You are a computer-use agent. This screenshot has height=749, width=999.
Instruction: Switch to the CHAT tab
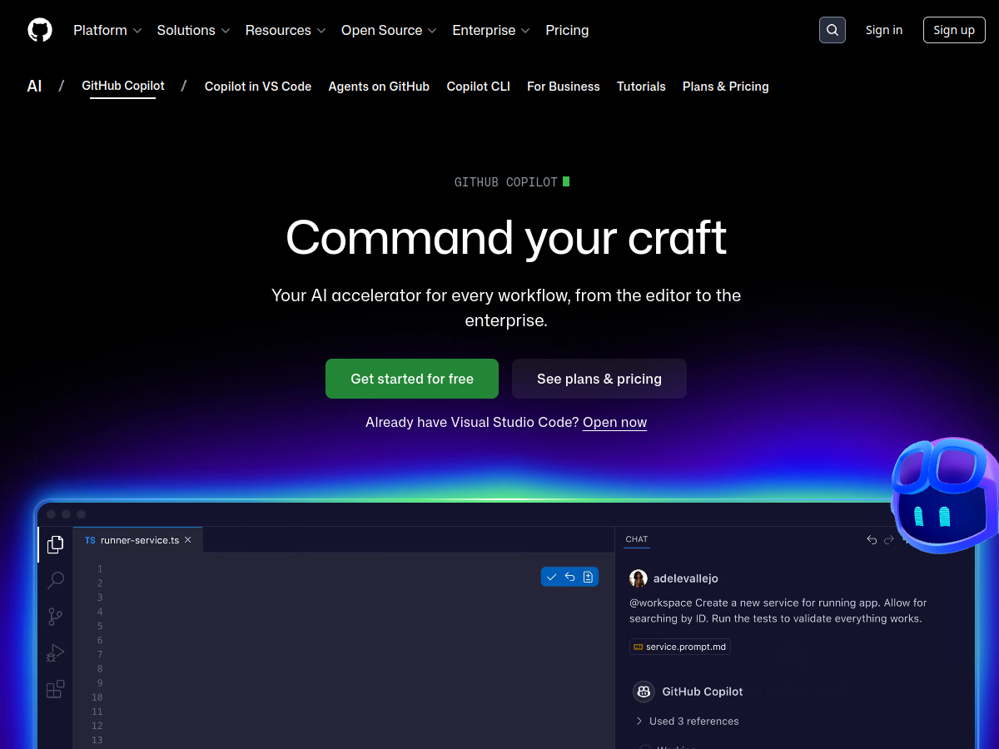coord(636,539)
